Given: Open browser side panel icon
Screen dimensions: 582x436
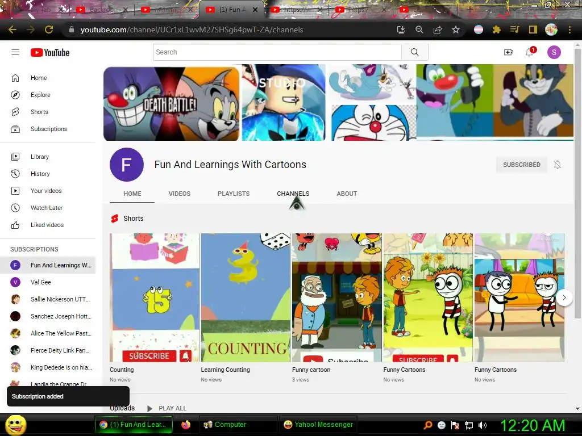Looking at the screenshot, I should click(x=533, y=30).
